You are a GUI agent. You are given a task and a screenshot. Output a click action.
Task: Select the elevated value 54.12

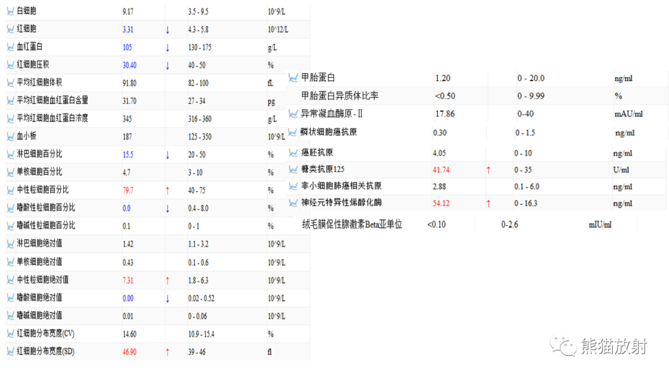[441, 203]
